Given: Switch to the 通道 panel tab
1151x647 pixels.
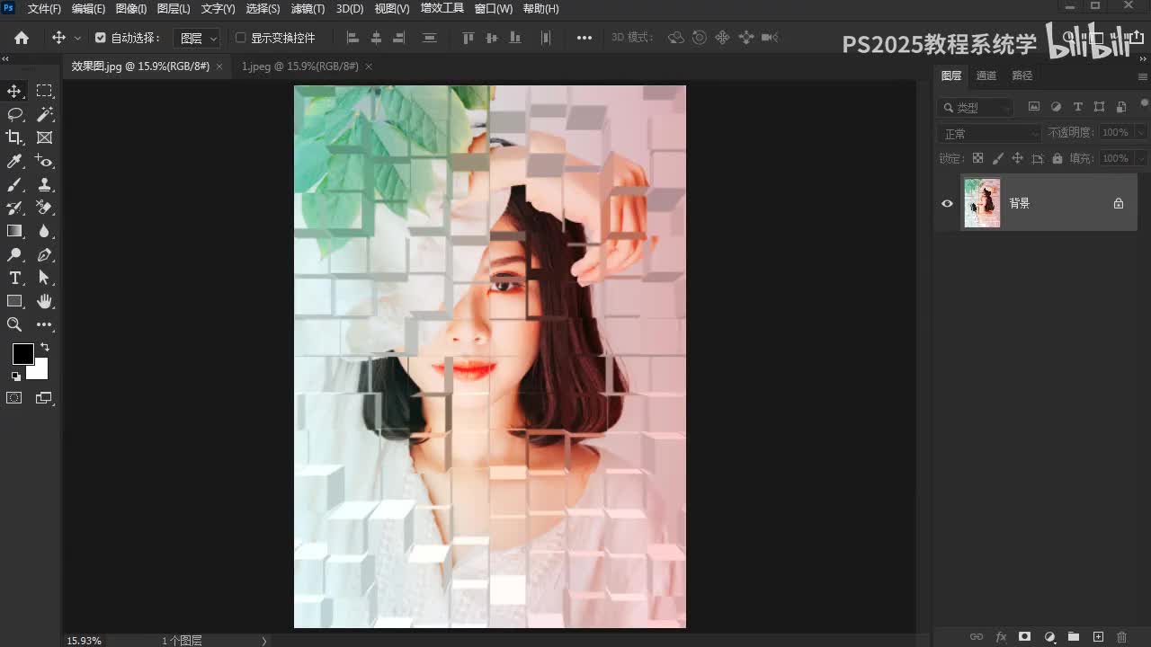Looking at the screenshot, I should click(986, 76).
